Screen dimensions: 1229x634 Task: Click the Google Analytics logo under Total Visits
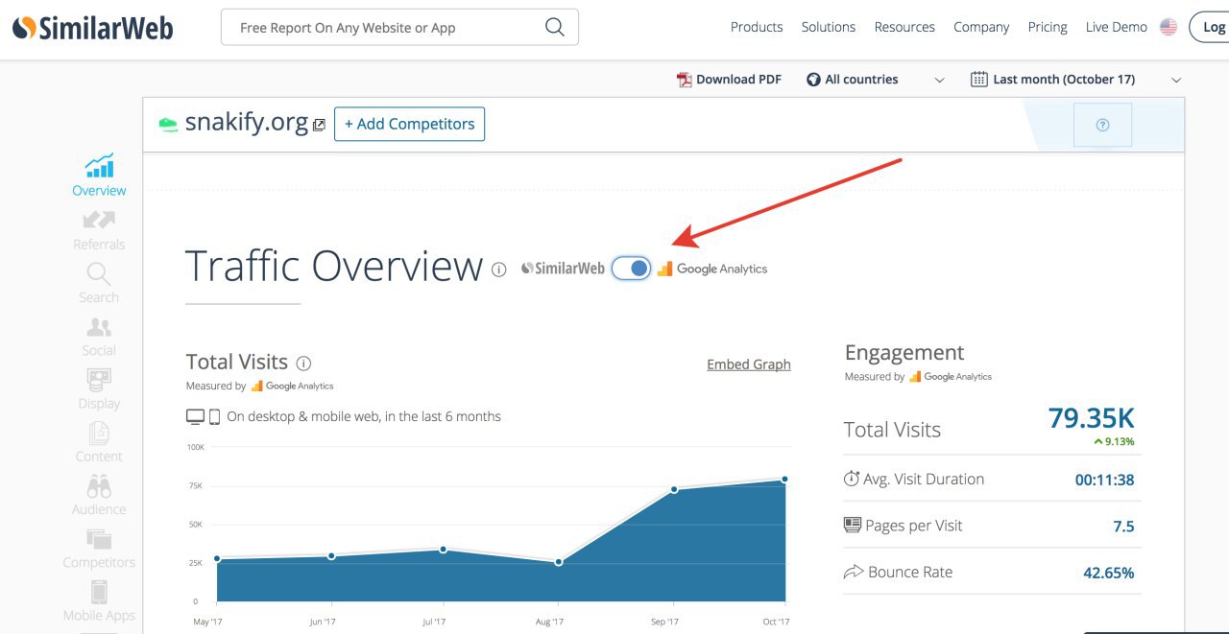click(x=292, y=386)
